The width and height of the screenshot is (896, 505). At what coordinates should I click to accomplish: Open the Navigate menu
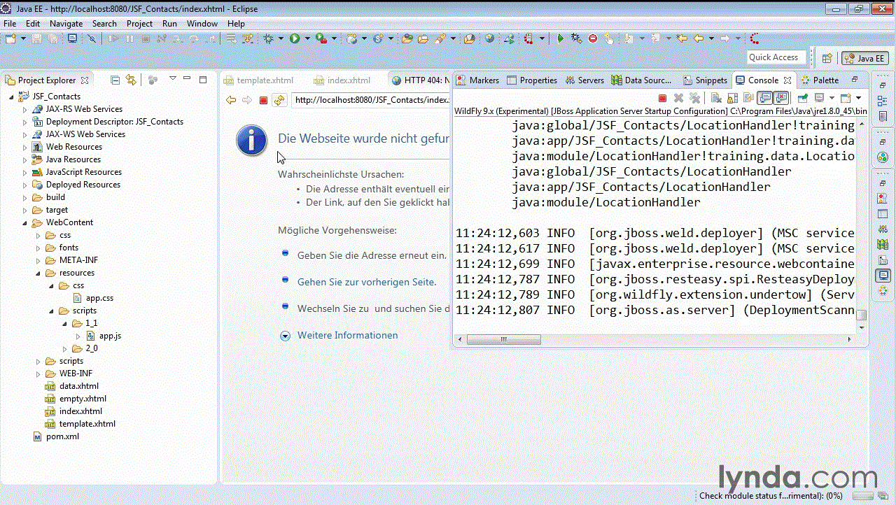click(66, 23)
